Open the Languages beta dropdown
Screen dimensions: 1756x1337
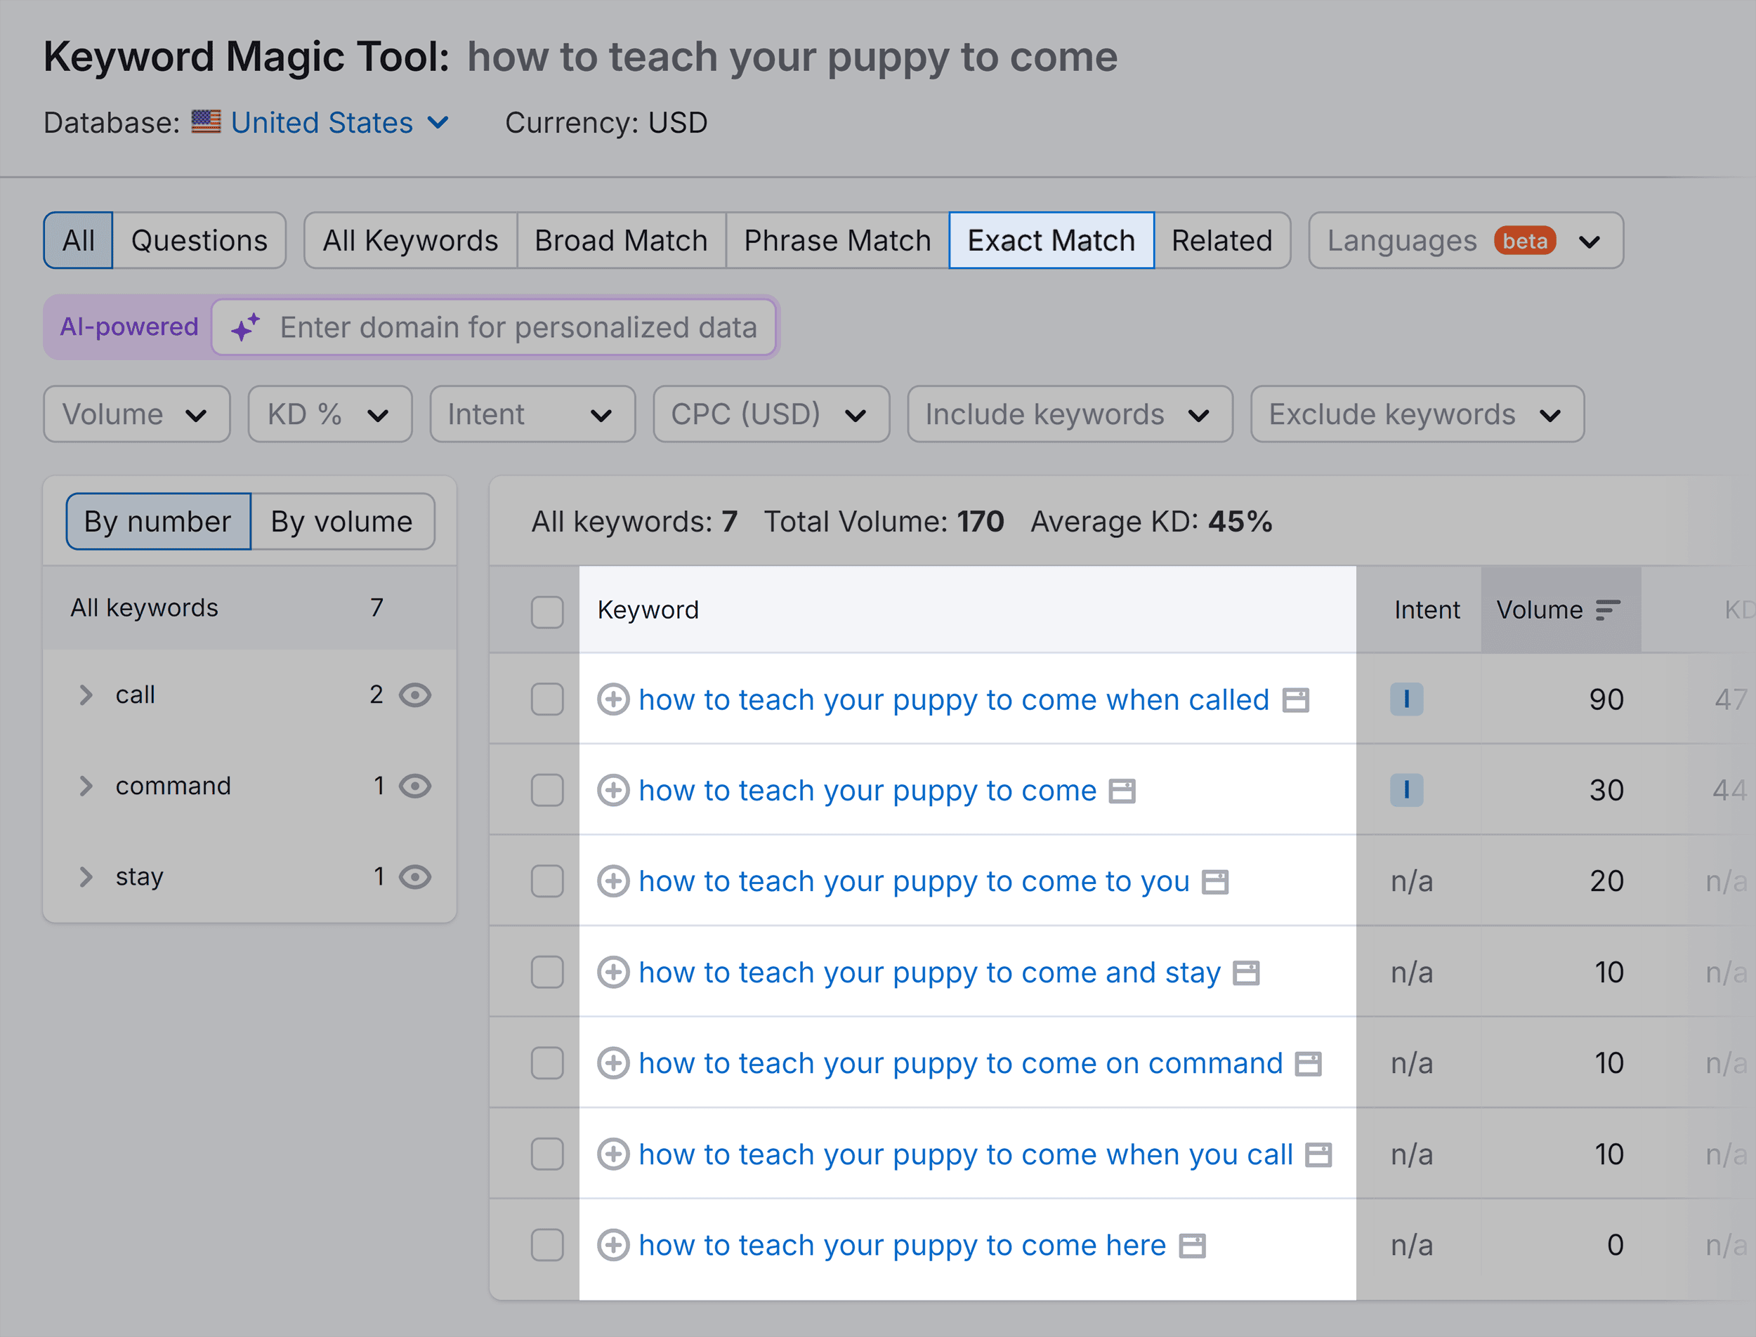pyautogui.click(x=1465, y=240)
